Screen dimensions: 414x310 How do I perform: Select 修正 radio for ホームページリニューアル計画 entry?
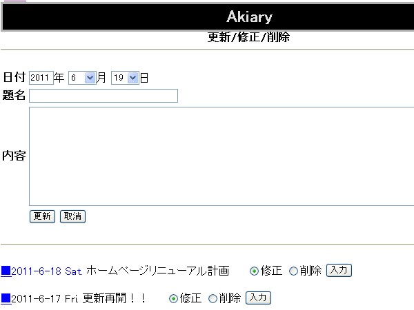(254, 271)
